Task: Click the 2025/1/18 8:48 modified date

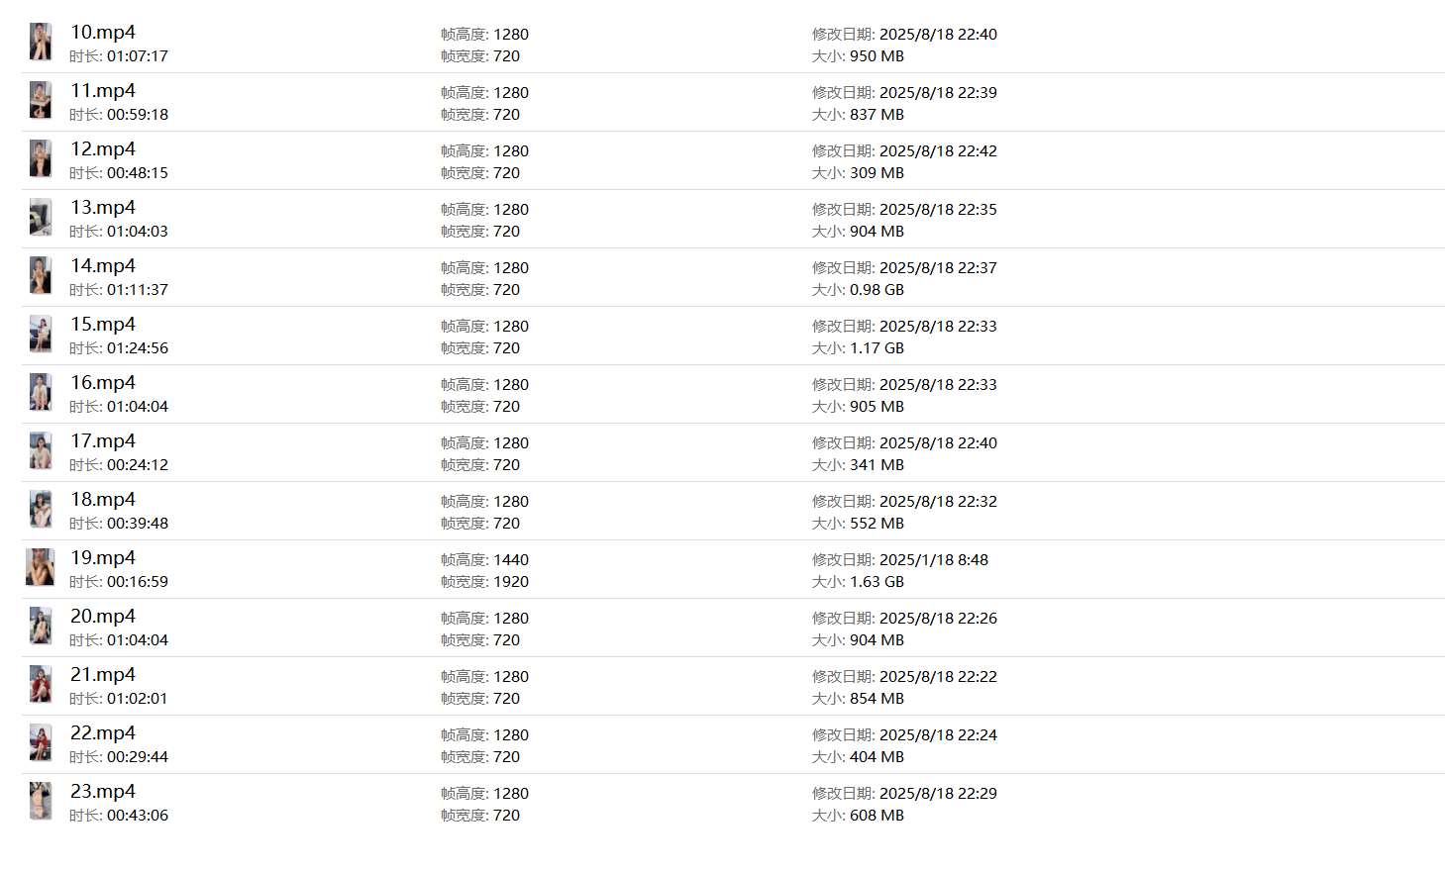Action: click(x=933, y=560)
